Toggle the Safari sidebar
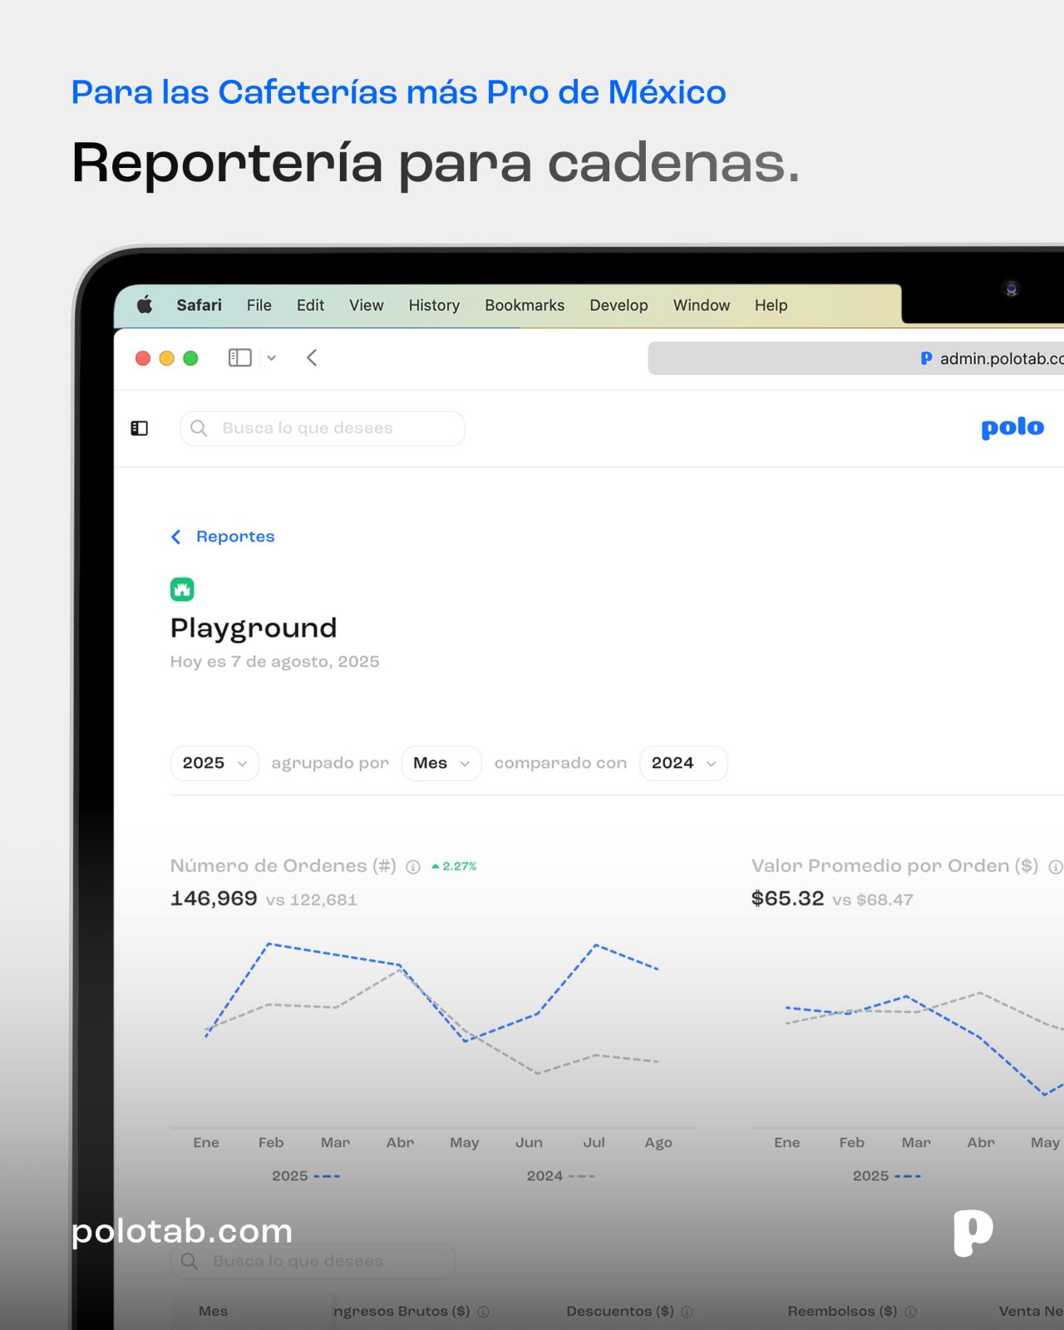 pyautogui.click(x=239, y=357)
